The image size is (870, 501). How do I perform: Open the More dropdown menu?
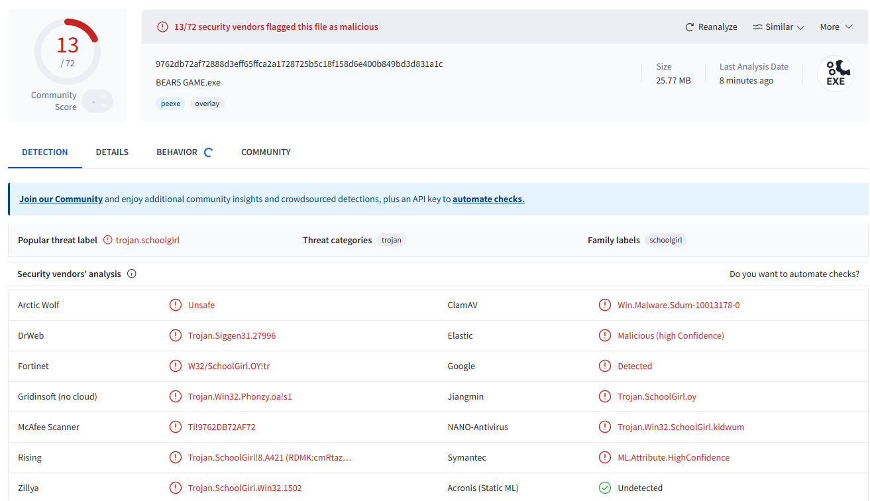838,27
